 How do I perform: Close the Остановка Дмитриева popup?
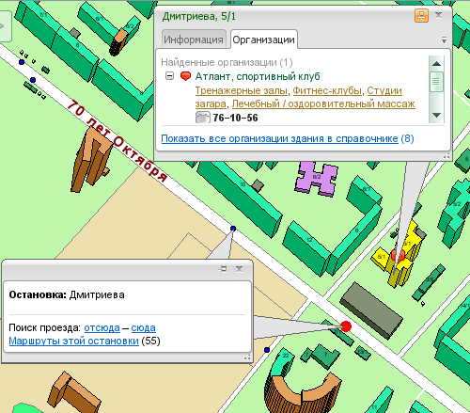239,269
